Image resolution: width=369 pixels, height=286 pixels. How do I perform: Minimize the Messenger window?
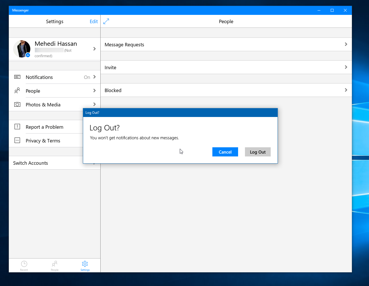[319, 10]
